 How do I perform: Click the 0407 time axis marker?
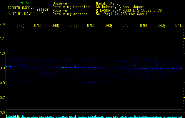[126, 25]
